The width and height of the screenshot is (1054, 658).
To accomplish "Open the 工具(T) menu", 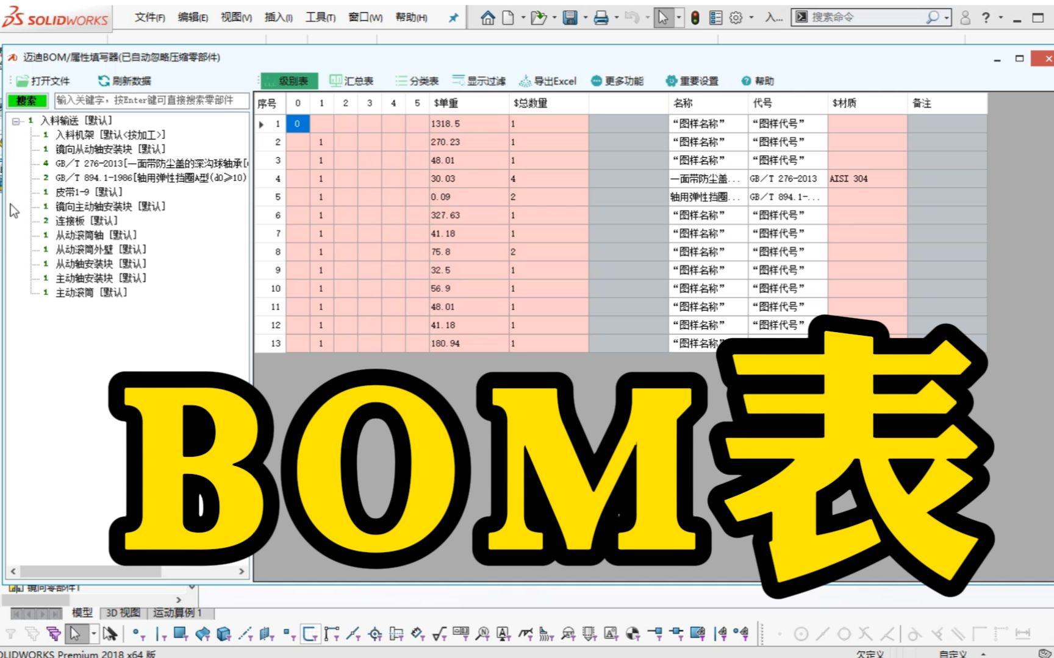I will [x=320, y=17].
